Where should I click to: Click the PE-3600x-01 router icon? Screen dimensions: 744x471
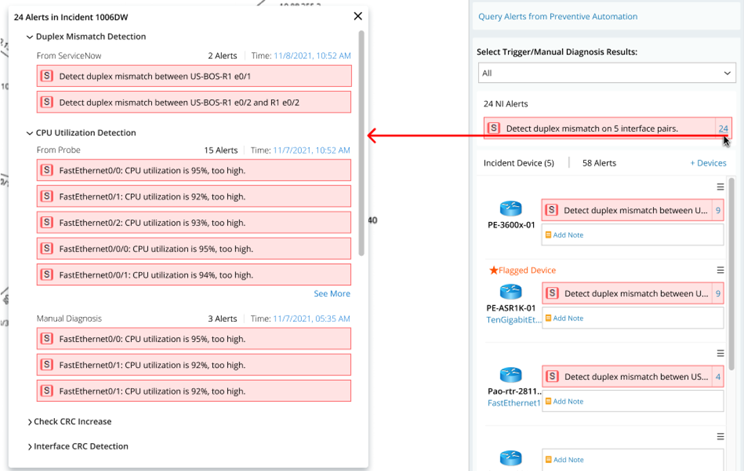point(511,208)
